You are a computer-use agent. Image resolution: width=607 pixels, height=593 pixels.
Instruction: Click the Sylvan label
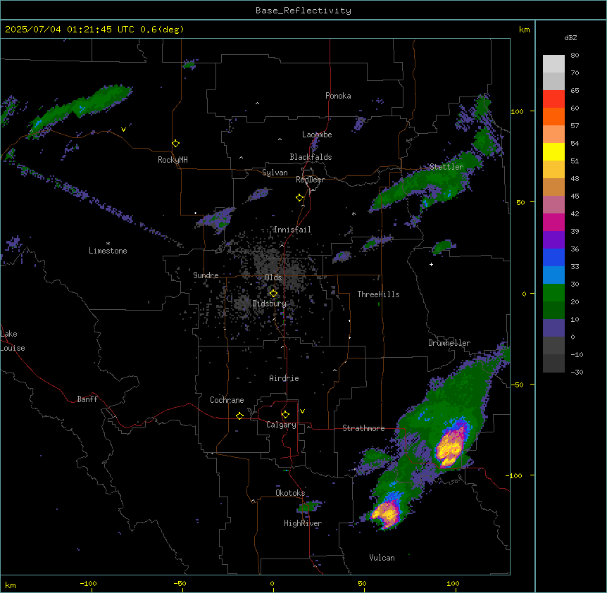pos(275,173)
